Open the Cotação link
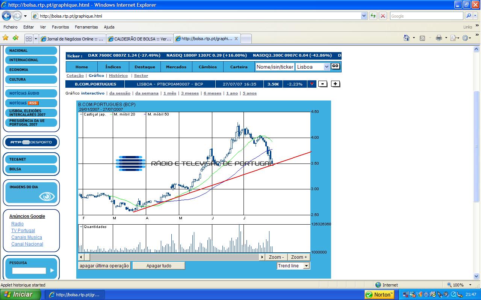 point(75,76)
